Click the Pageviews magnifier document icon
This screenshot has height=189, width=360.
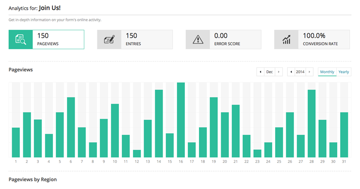(x=21, y=39)
